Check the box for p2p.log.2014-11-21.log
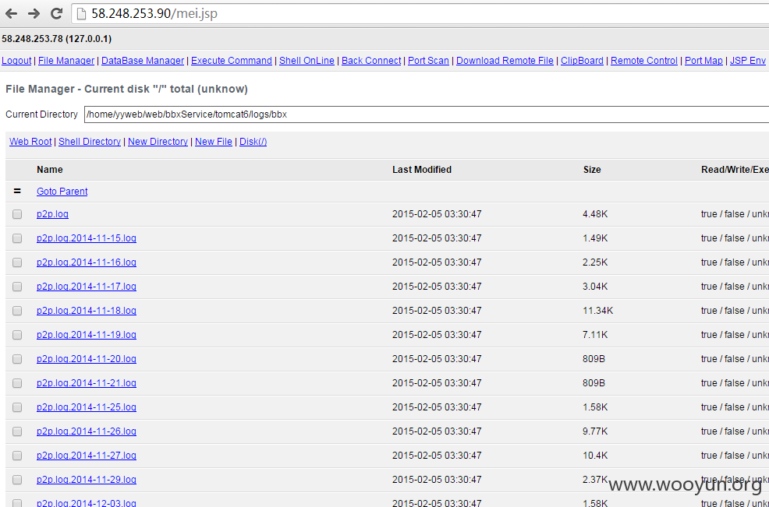 [x=17, y=383]
